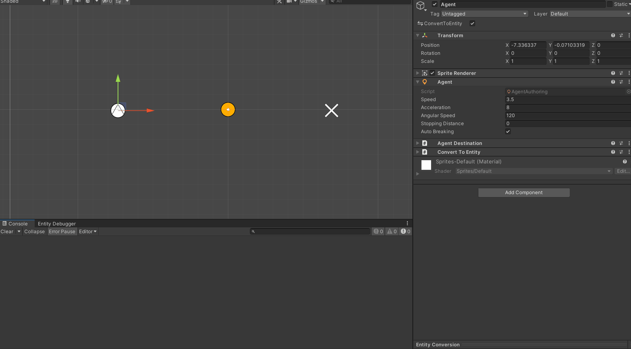This screenshot has height=349, width=631.
Task: Toggle hidden objects visibility icon in scene toolbar
Action: pyautogui.click(x=107, y=2)
